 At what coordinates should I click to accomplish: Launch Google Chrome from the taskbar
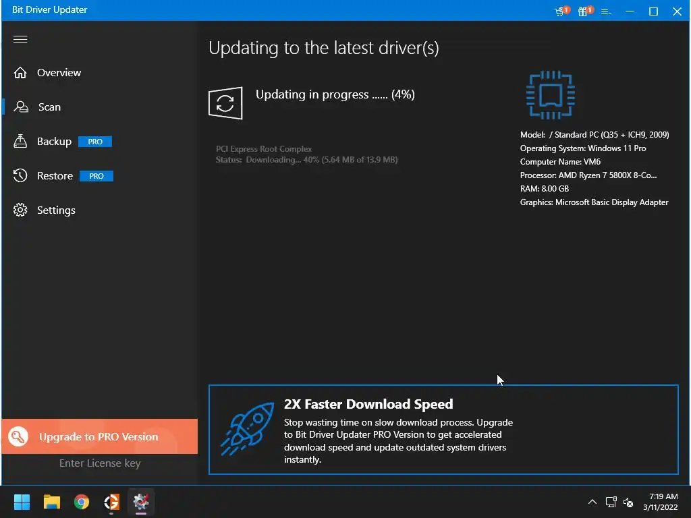[x=82, y=502]
